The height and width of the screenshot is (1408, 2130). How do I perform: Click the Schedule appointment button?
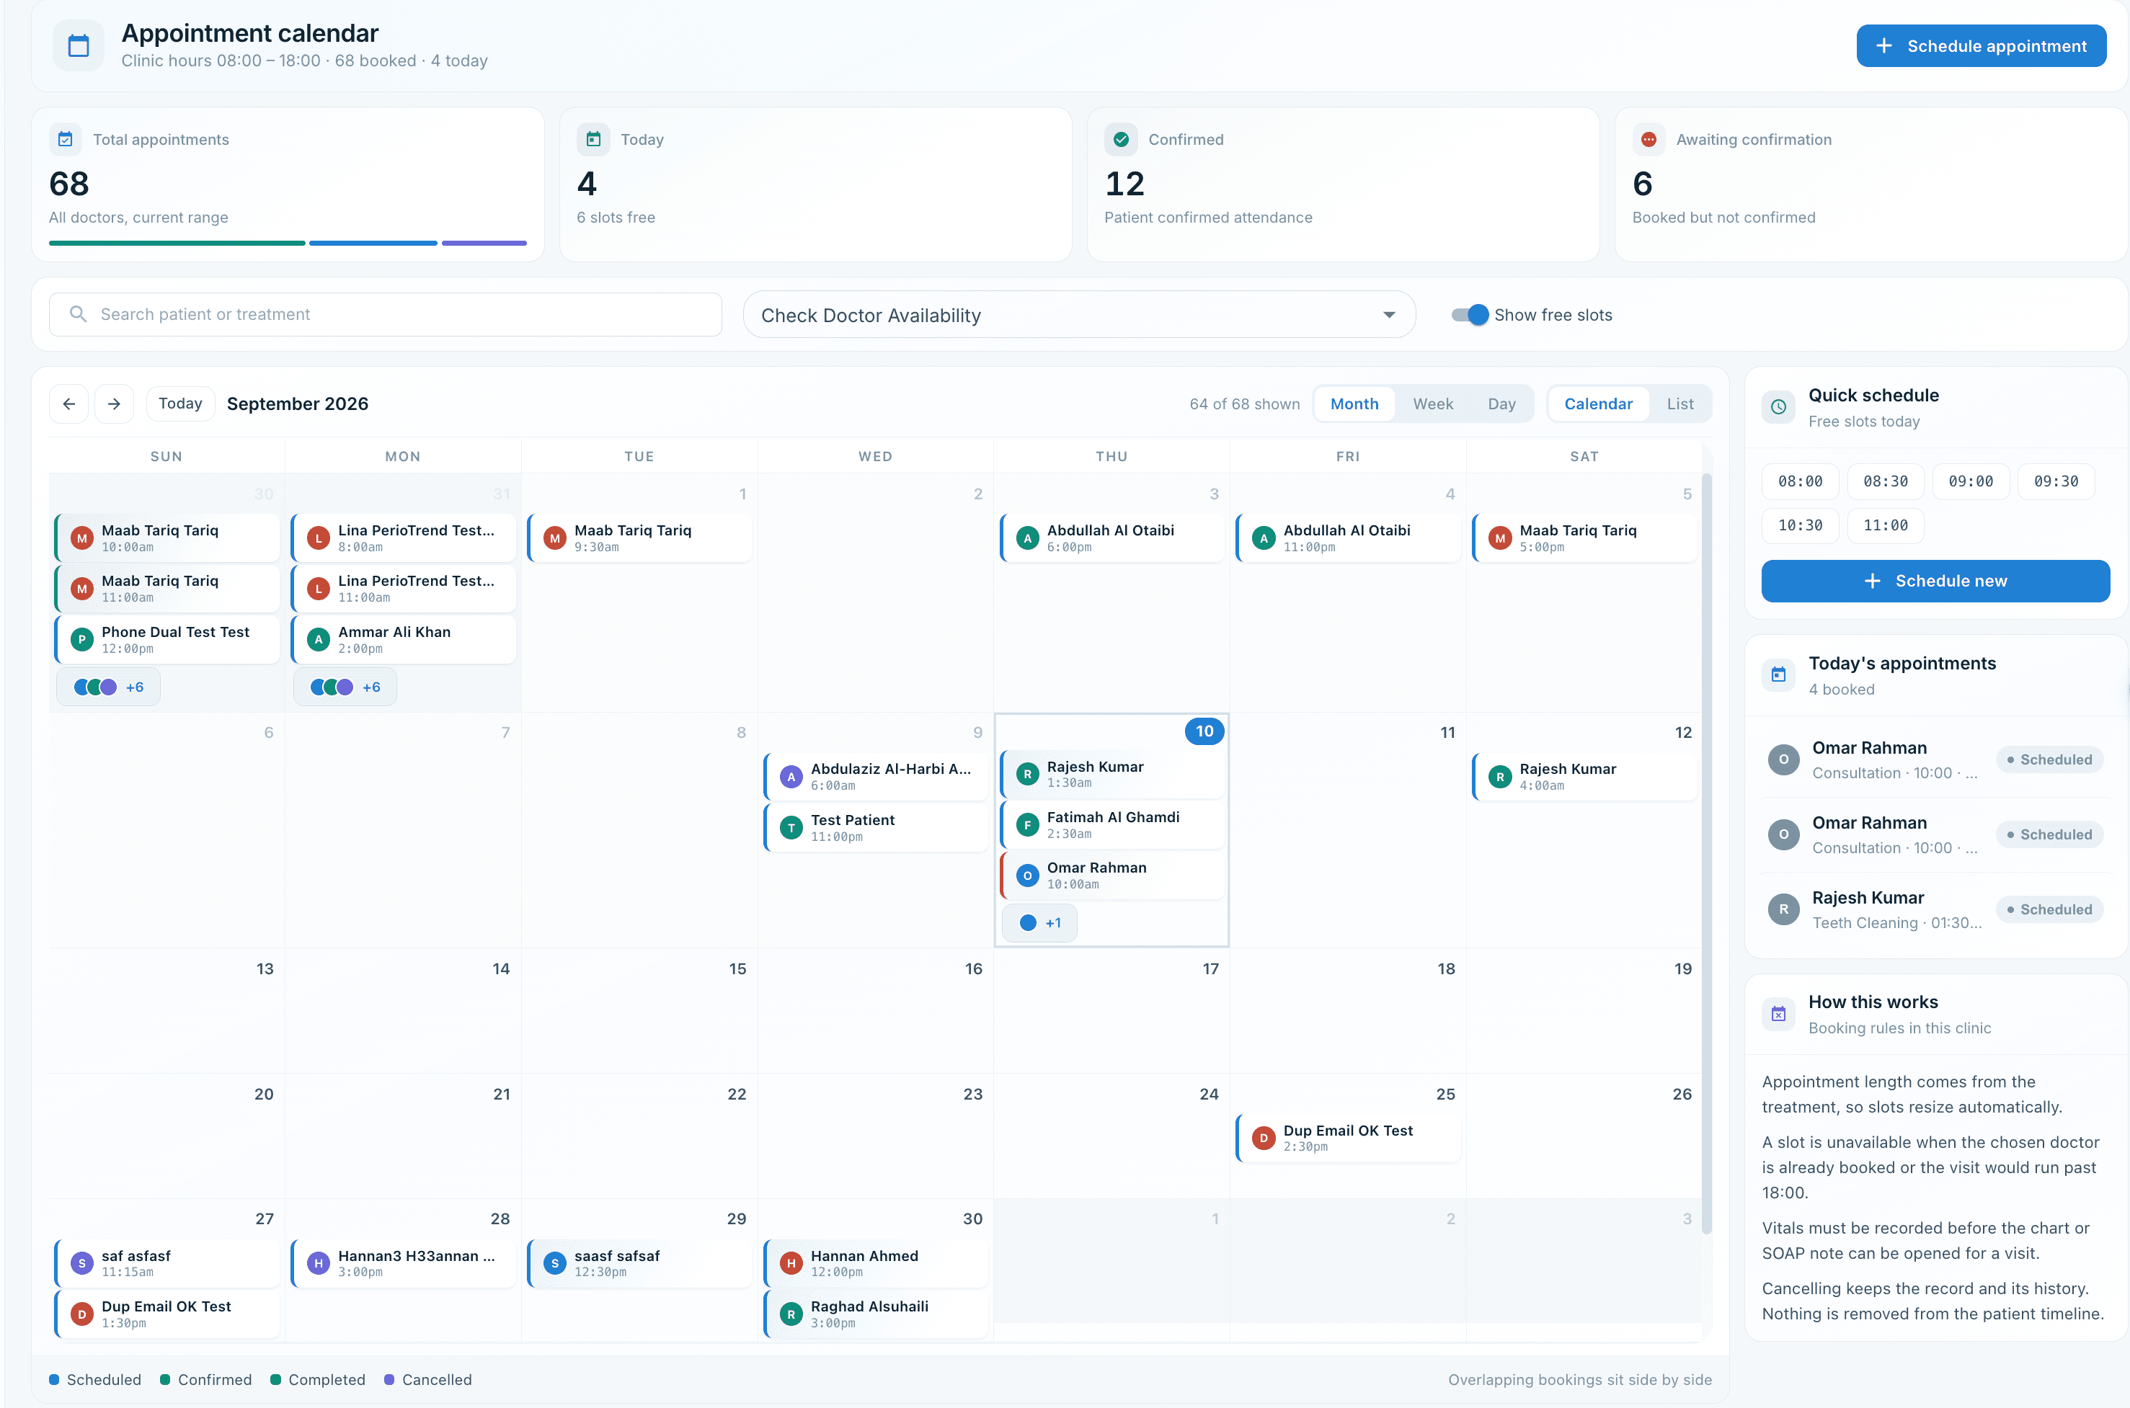pos(1981,46)
